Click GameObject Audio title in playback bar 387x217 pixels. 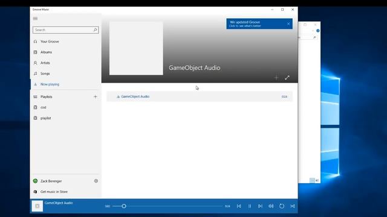click(59, 203)
